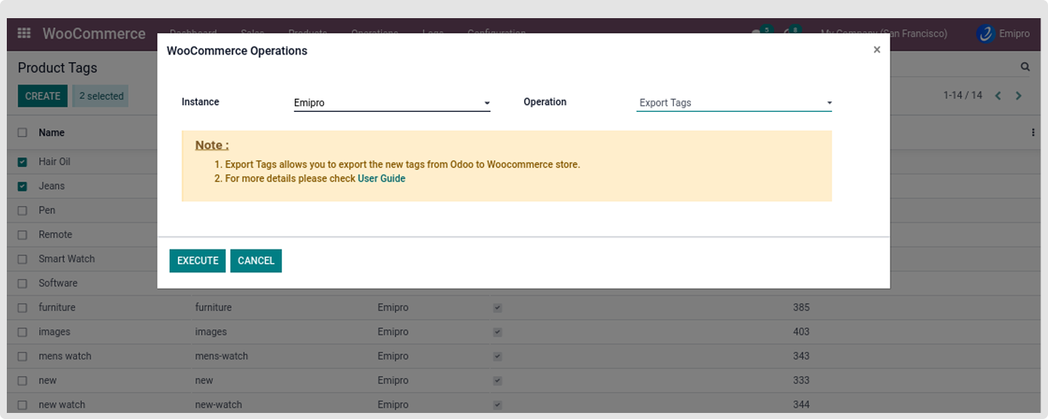1048x419 pixels.
Task: Click the Smart Watch tag name
Action: (x=67, y=259)
